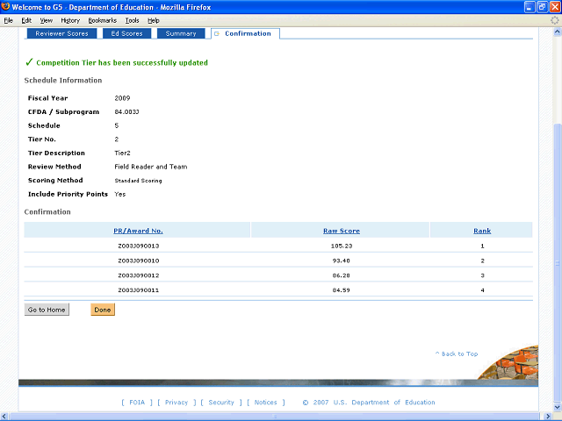Click the fiscal year value 2009
Screen dimensions: 562x421
click(x=122, y=98)
